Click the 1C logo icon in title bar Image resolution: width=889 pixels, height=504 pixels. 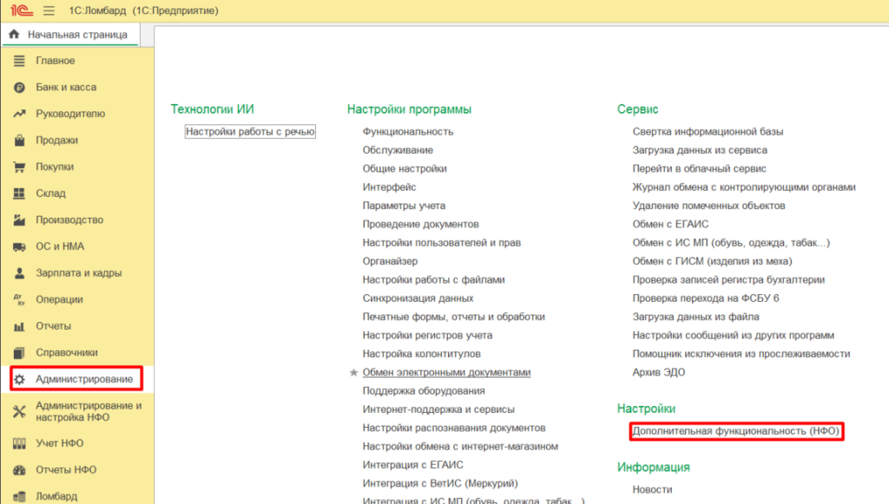(20, 10)
